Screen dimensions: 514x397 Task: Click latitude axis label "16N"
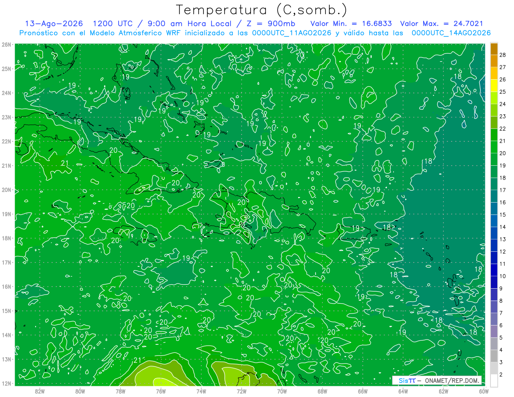coord(6,287)
